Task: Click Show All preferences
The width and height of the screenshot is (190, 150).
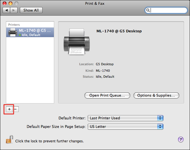Action: tap(31, 10)
